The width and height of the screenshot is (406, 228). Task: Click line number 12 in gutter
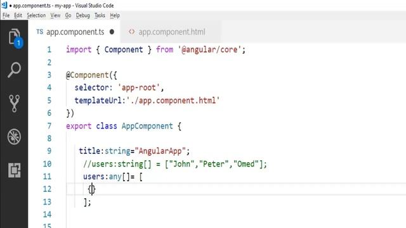pos(47,189)
